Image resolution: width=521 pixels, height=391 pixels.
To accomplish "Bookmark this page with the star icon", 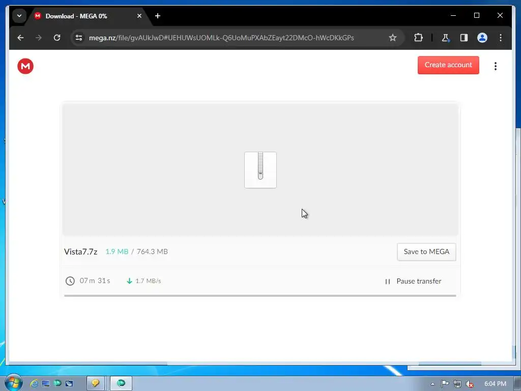I will pyautogui.click(x=393, y=38).
